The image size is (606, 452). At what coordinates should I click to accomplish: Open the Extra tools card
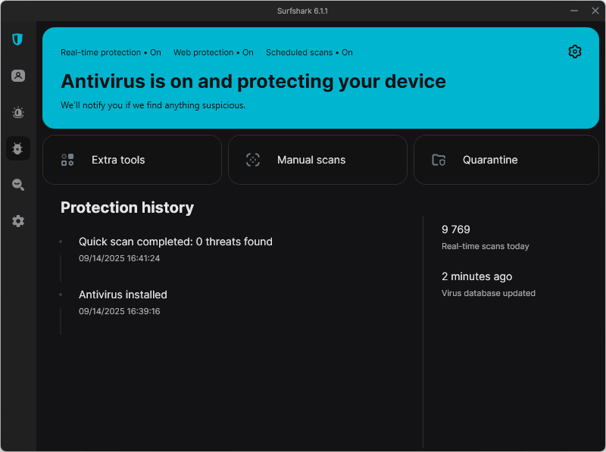[x=132, y=160]
